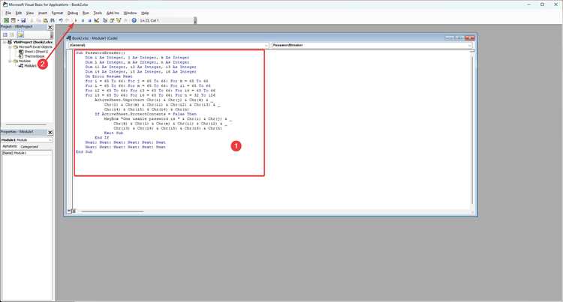Switch to the Categorized properties tab
Screen dimensions: 563x302
(x=29, y=147)
